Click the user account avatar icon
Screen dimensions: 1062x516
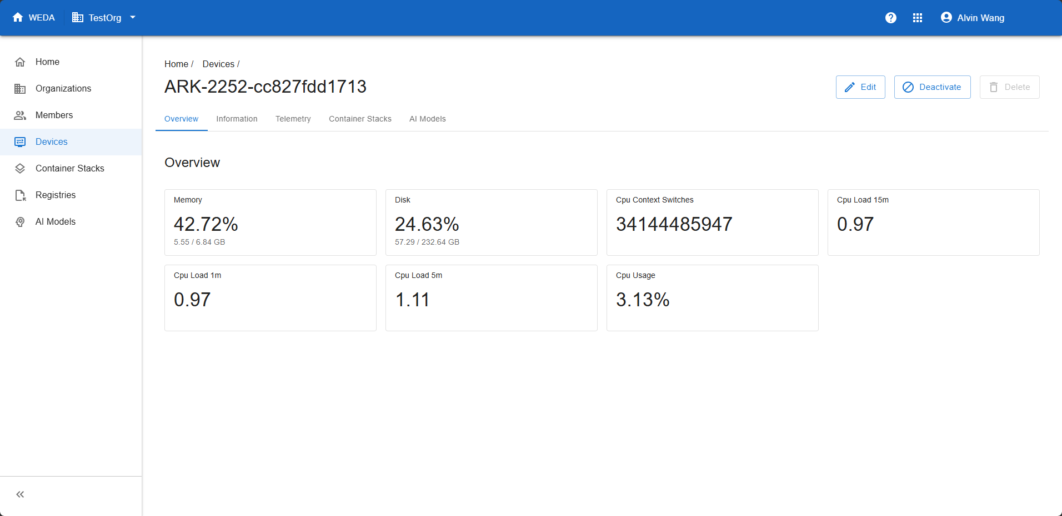coord(946,18)
